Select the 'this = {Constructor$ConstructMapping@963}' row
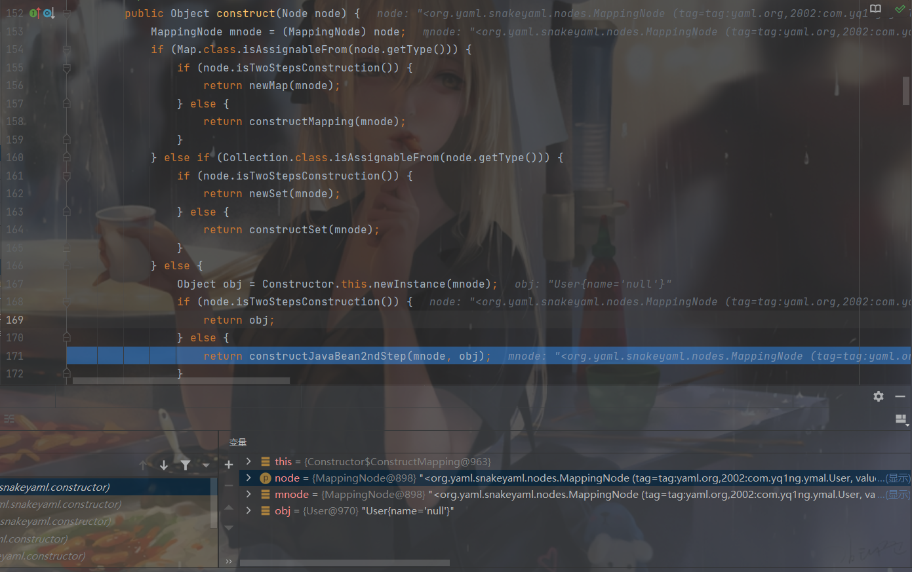 pos(576,462)
